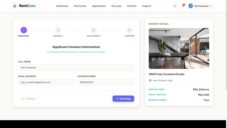This screenshot has width=227, height=128.
Task: Click the Previous button
Action: 28,99
